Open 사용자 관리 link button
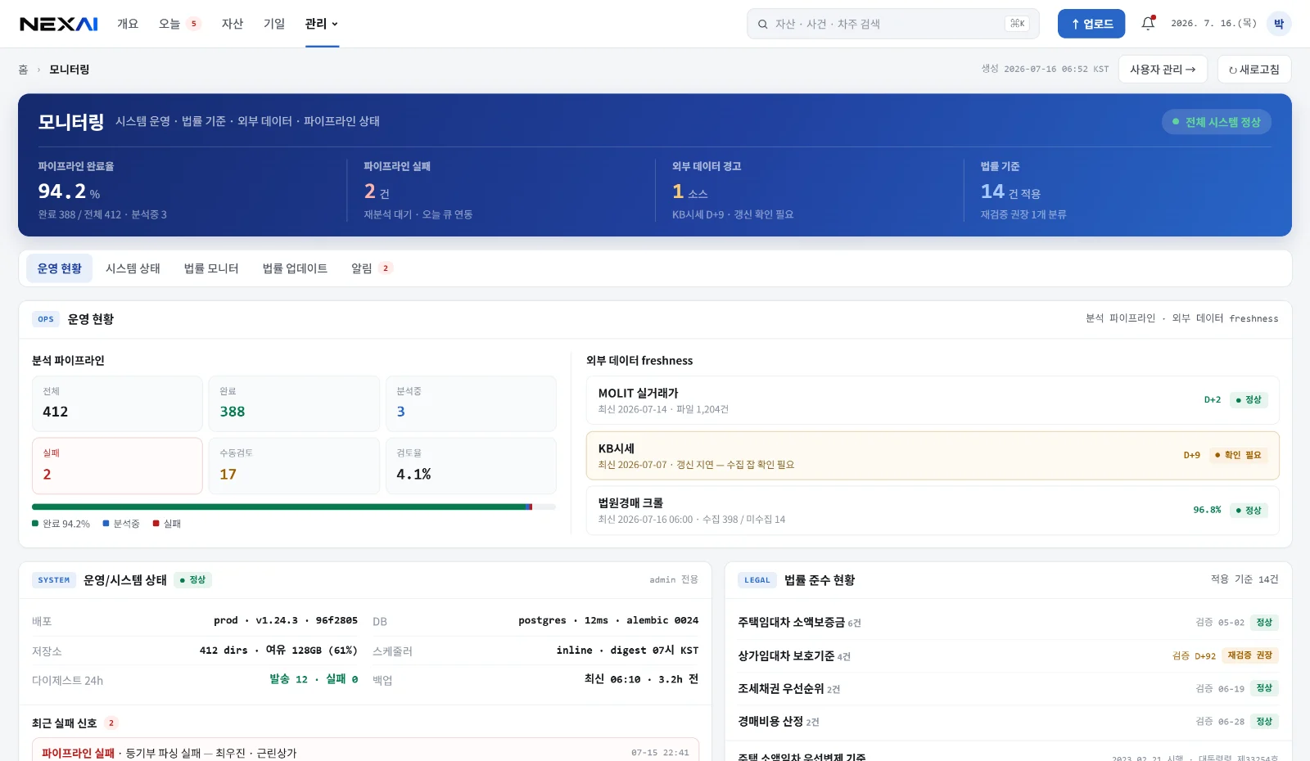The image size is (1310, 761). pos(1163,70)
